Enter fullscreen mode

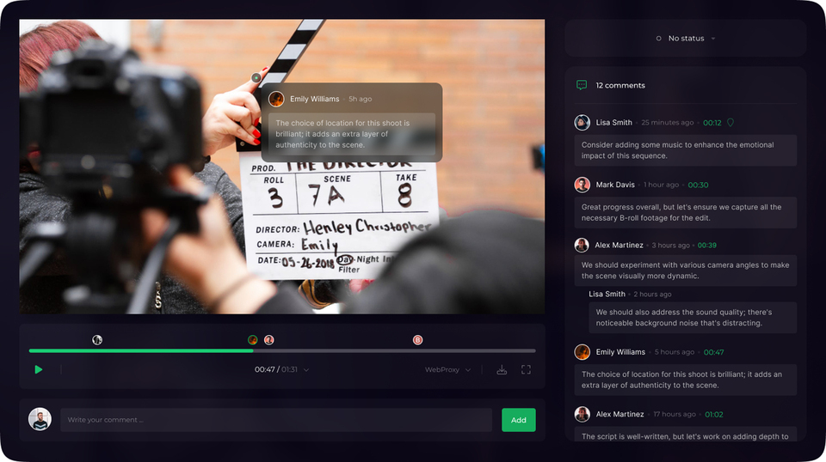tap(526, 369)
